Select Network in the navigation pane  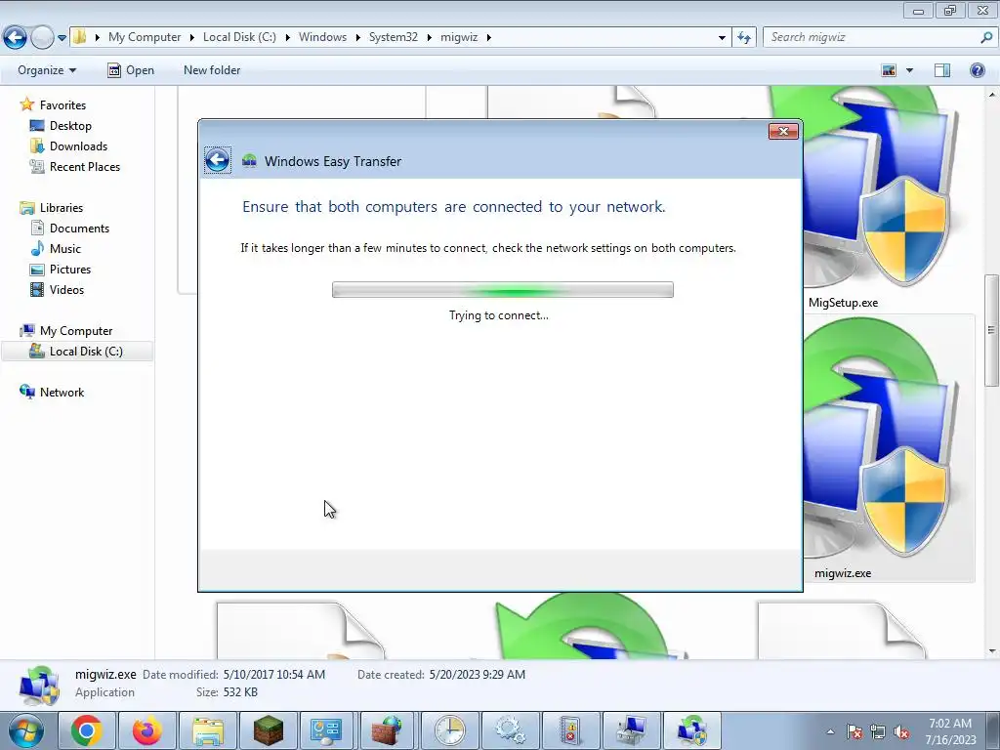tap(62, 393)
